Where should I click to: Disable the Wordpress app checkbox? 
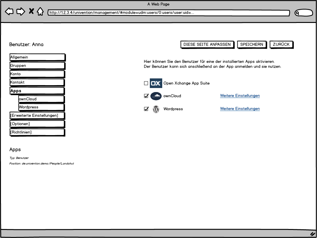[146, 109]
